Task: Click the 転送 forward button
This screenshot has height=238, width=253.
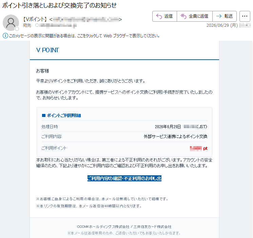Action: click(225, 16)
